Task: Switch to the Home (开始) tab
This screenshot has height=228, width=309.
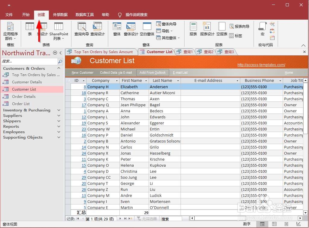Action: coord(26,14)
